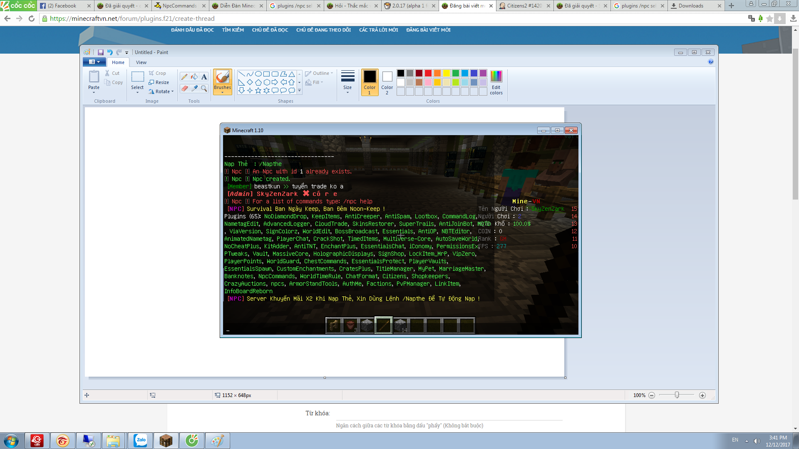Click the Resize button
The width and height of the screenshot is (799, 449).
click(x=159, y=82)
